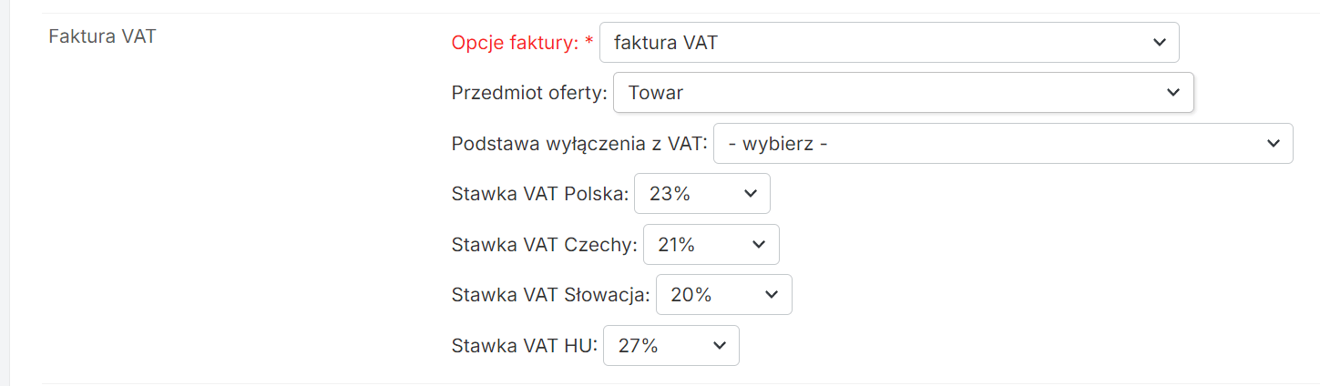
Task: Click the Przedmiot oferty label
Action: [528, 93]
